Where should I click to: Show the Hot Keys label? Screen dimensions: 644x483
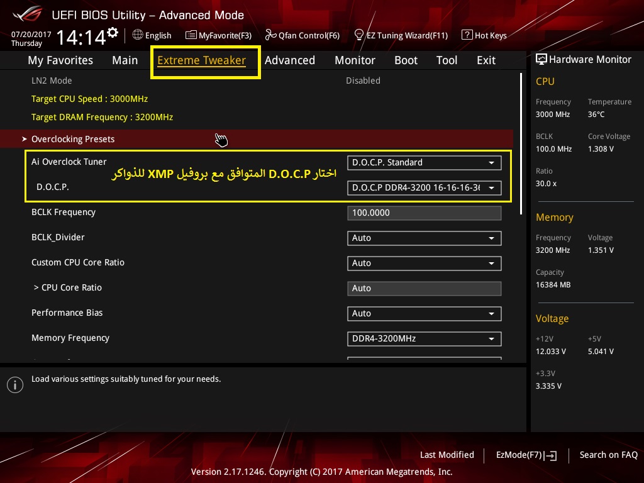click(491, 36)
